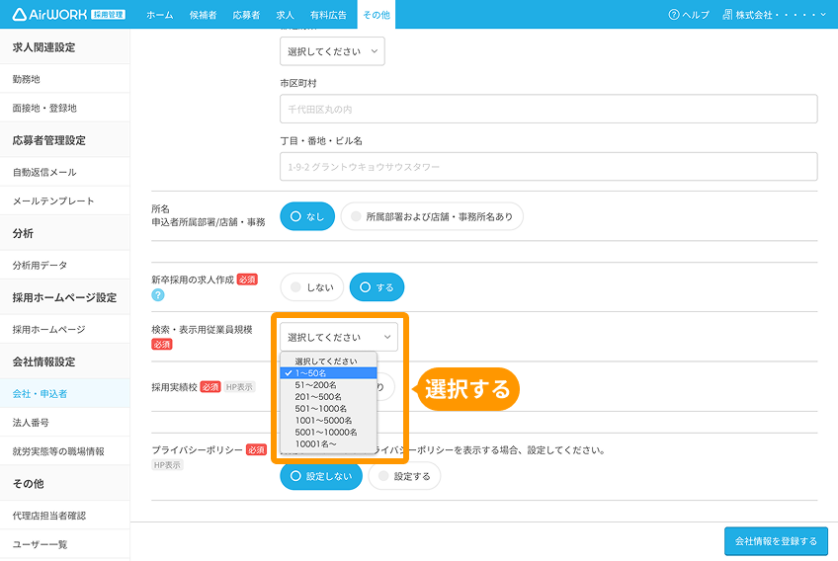The height and width of the screenshot is (561, 838).
Task: Click the help question mark icon
Action: click(x=674, y=15)
